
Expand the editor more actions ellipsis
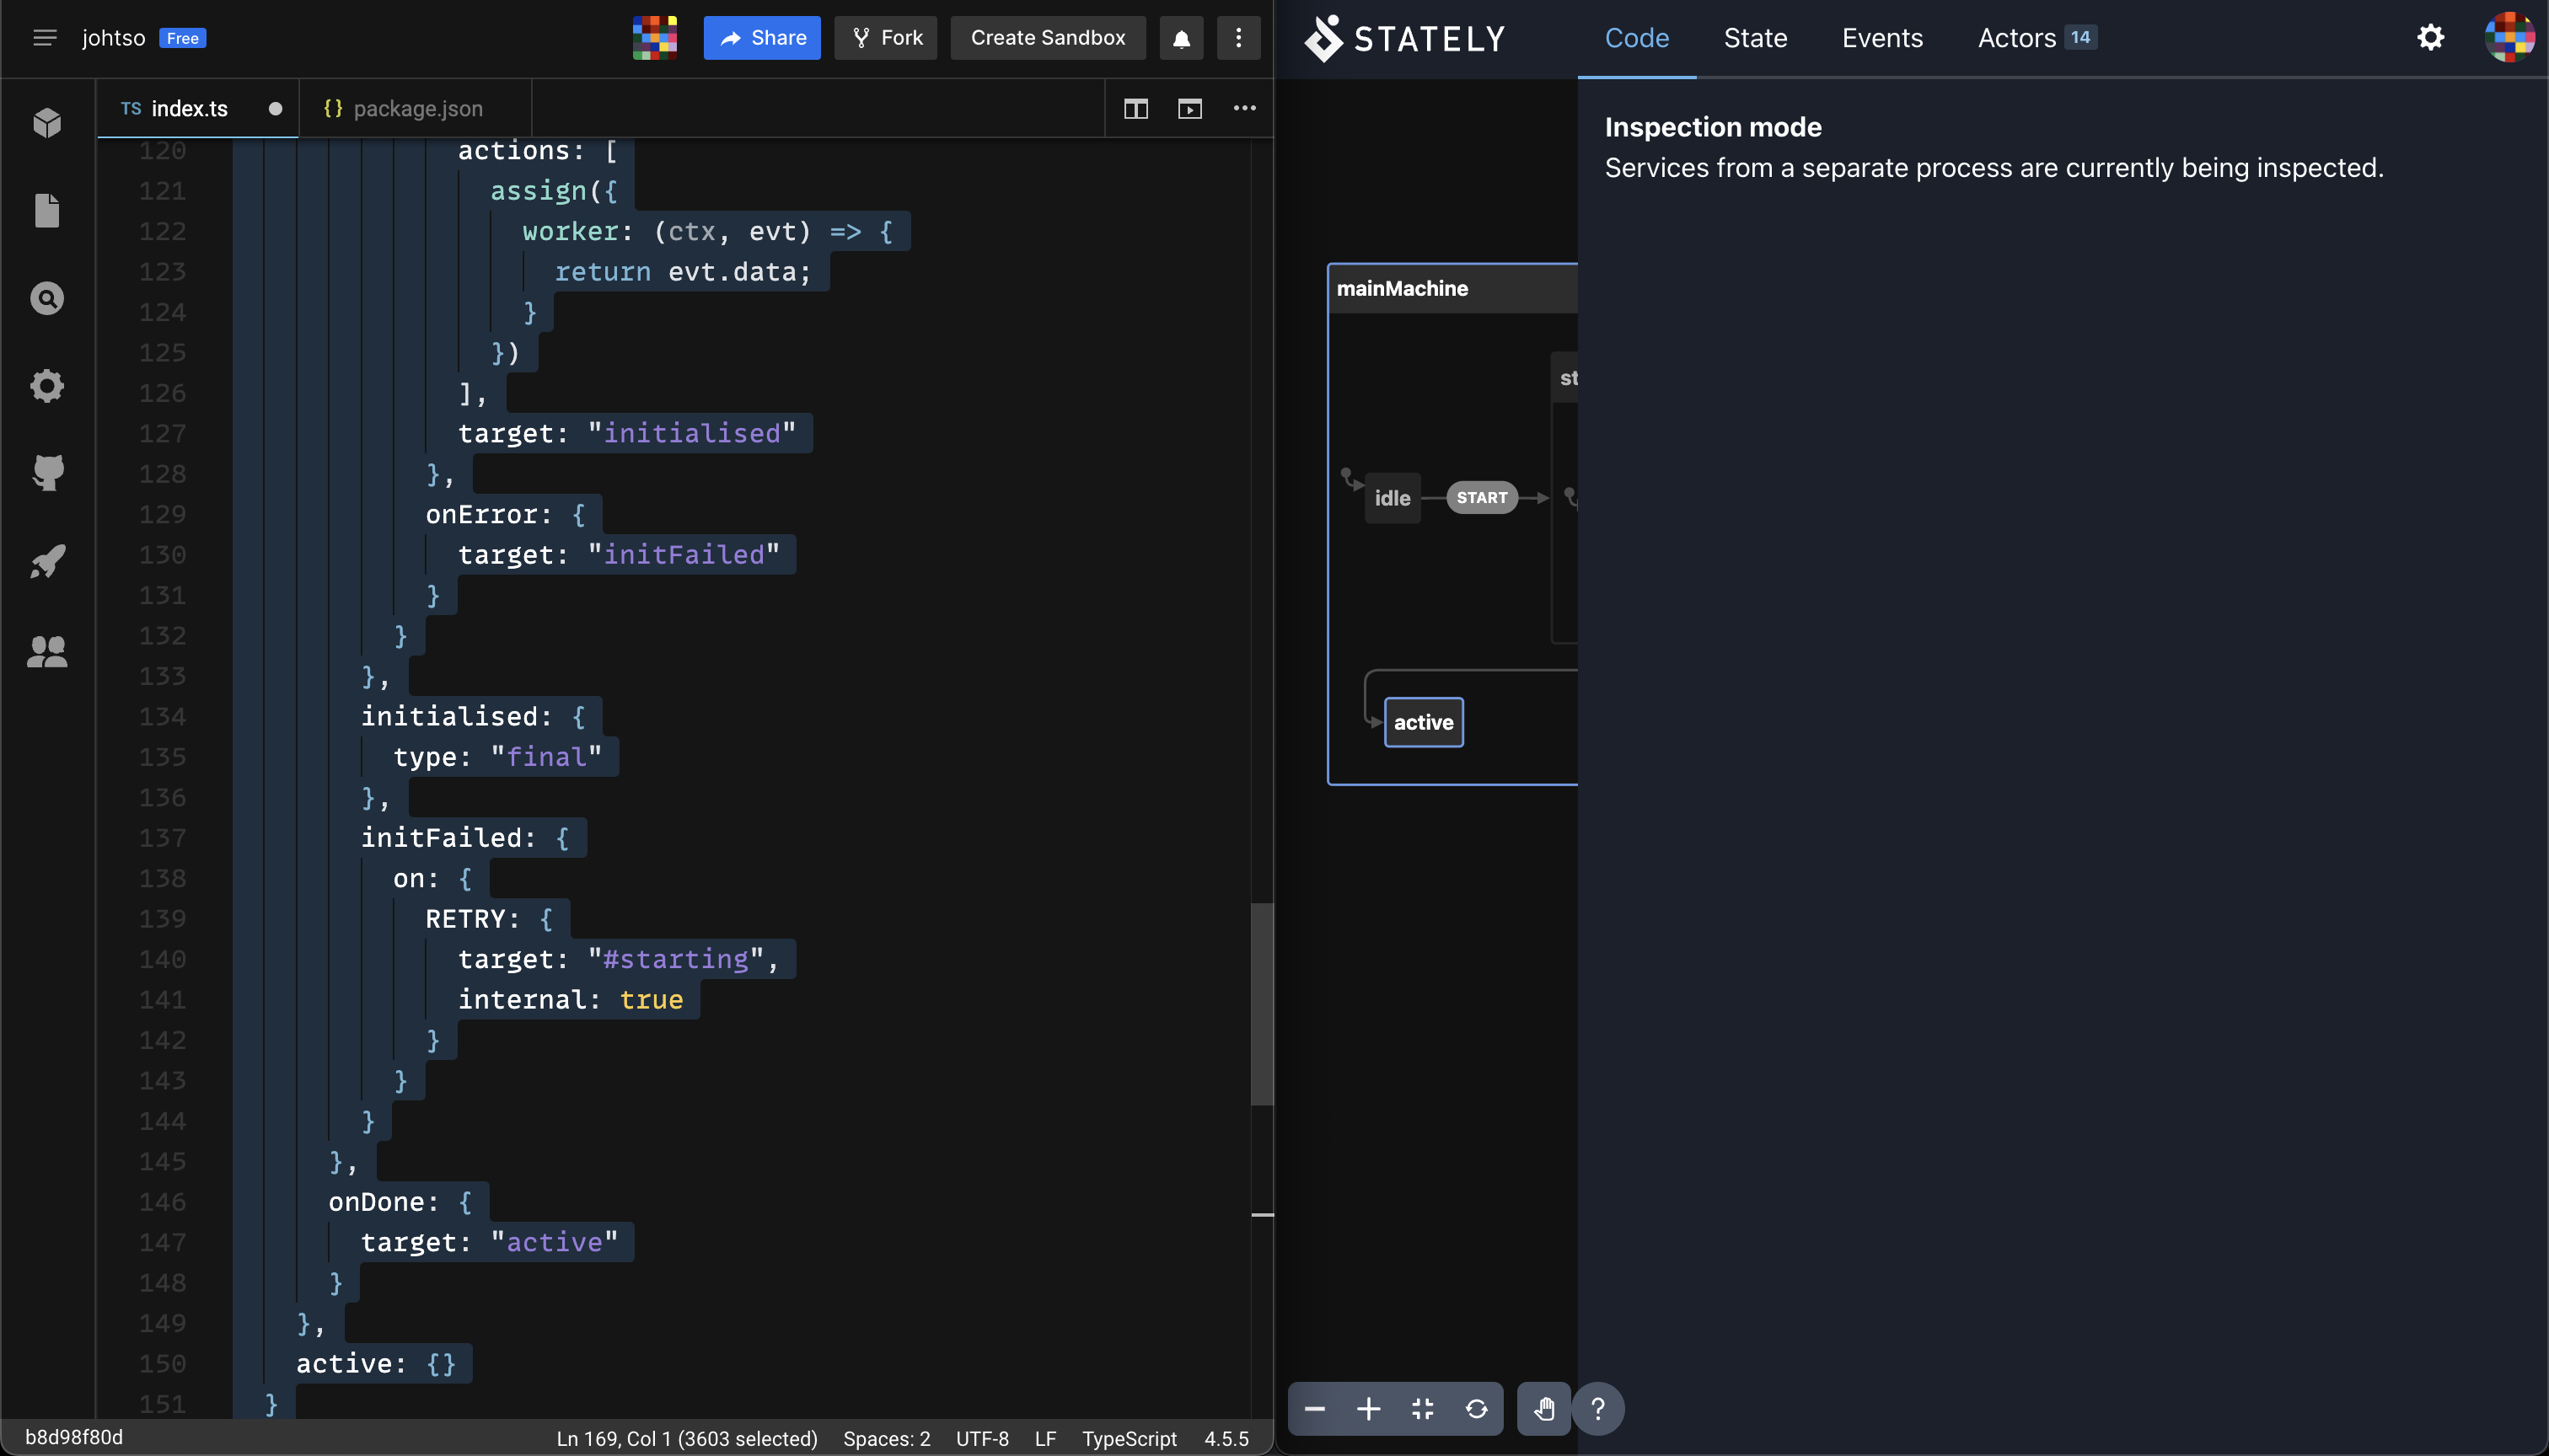[1244, 108]
